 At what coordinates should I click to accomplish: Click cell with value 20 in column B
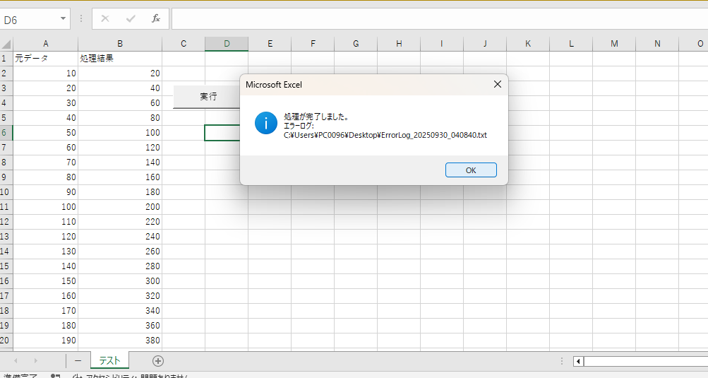pos(120,73)
